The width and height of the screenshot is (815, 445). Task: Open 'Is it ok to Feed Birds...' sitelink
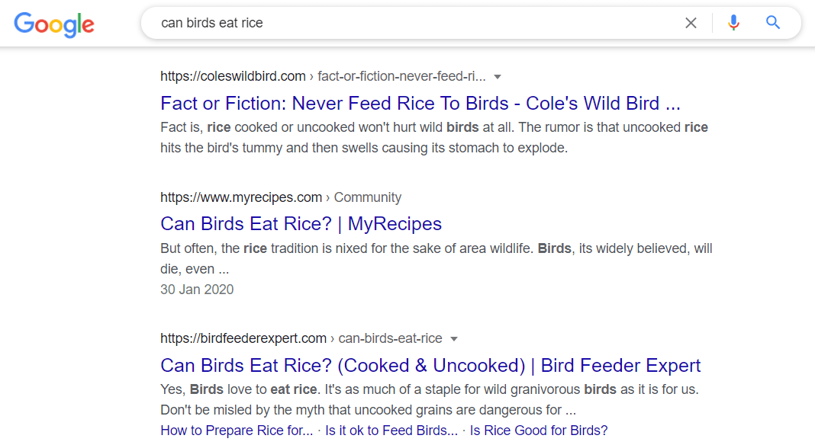click(391, 431)
